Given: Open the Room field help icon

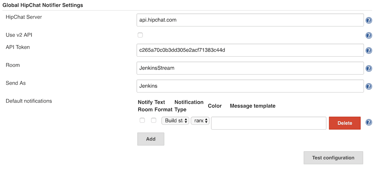Looking at the screenshot, I should pyautogui.click(x=369, y=68).
